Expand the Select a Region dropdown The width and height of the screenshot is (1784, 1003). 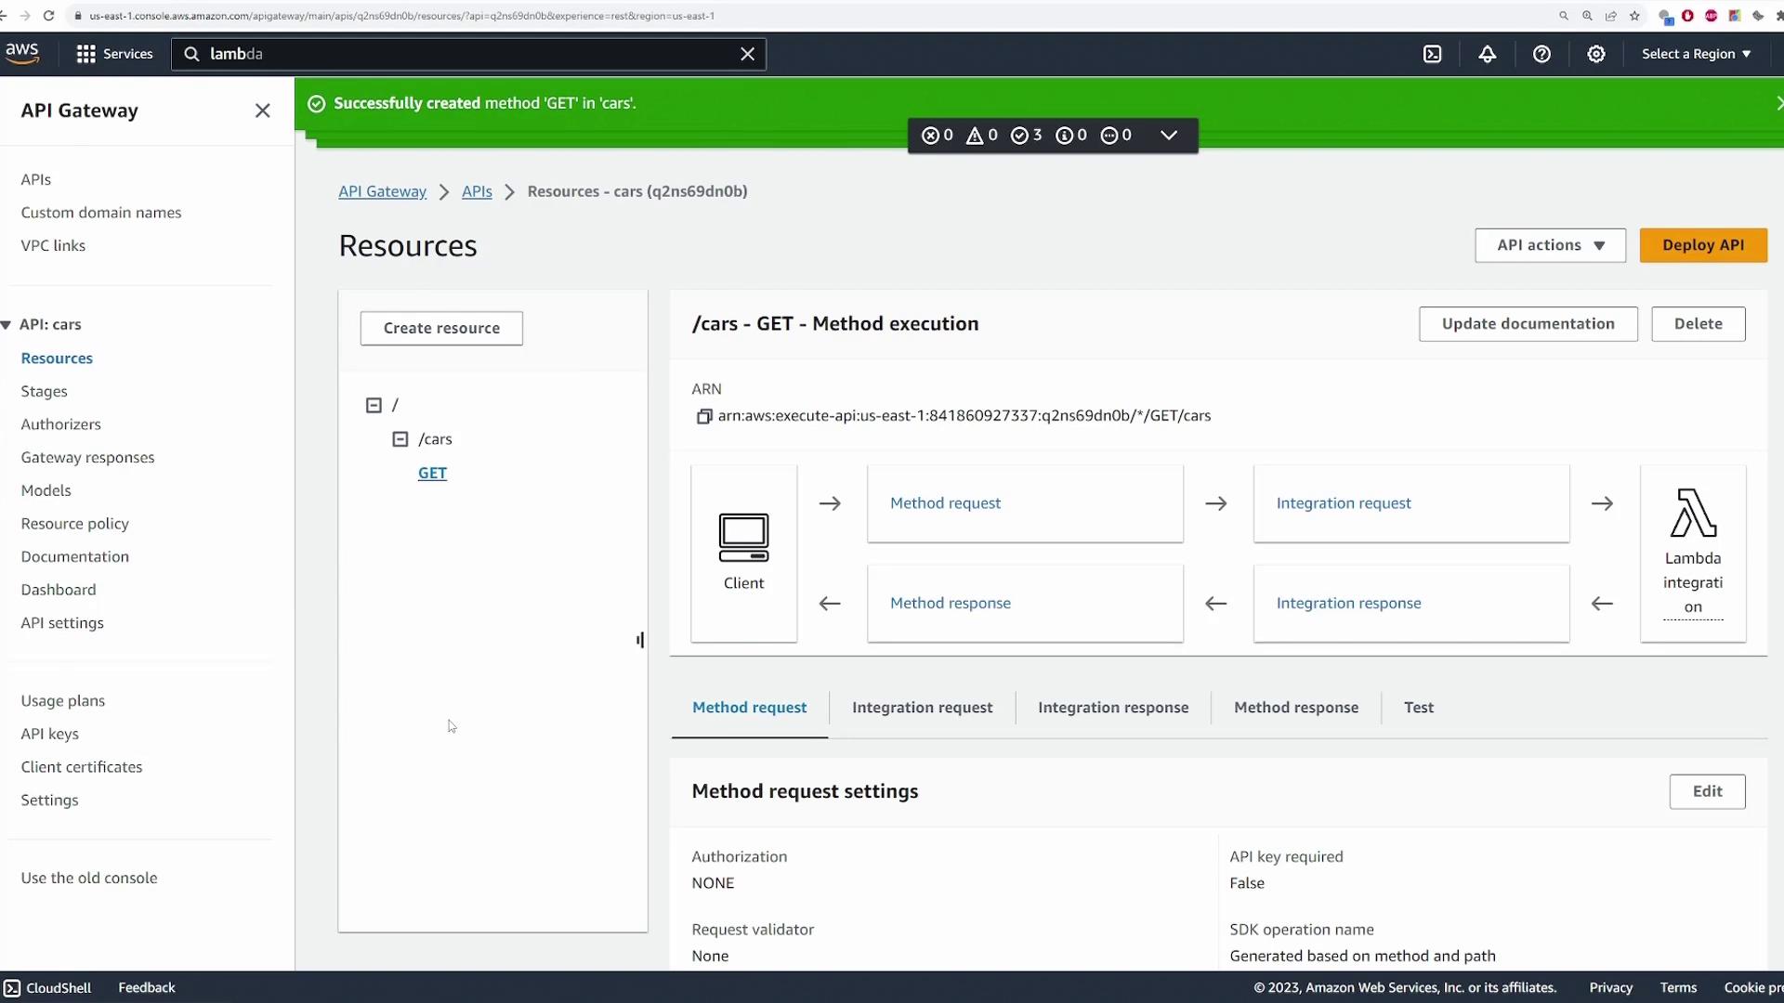tap(1696, 54)
